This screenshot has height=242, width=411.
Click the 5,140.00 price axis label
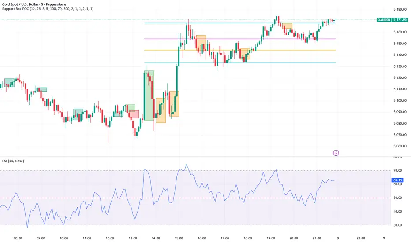coord(400,55)
